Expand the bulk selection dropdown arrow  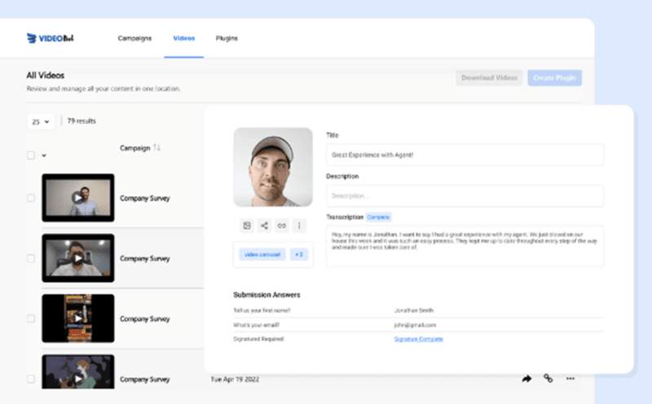(x=44, y=156)
